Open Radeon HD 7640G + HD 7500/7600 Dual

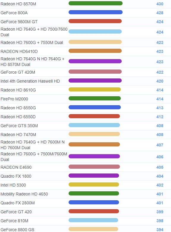(34, 32)
